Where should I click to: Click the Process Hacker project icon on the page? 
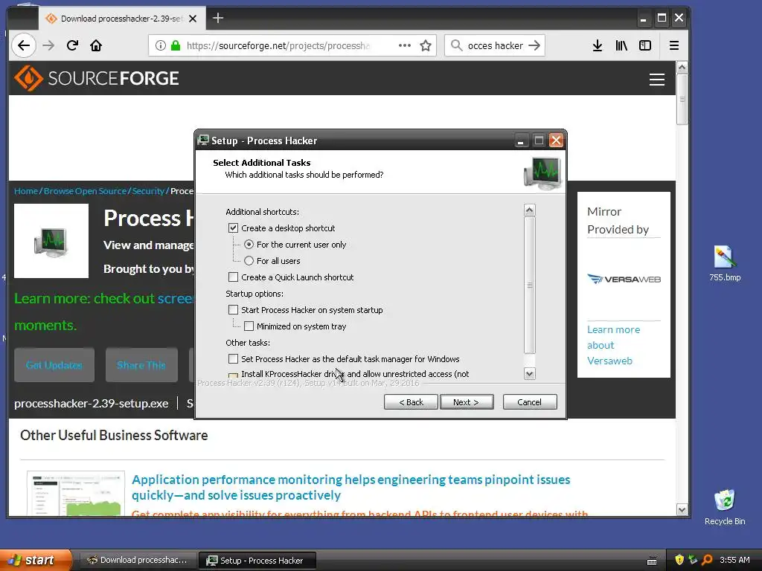pos(51,241)
